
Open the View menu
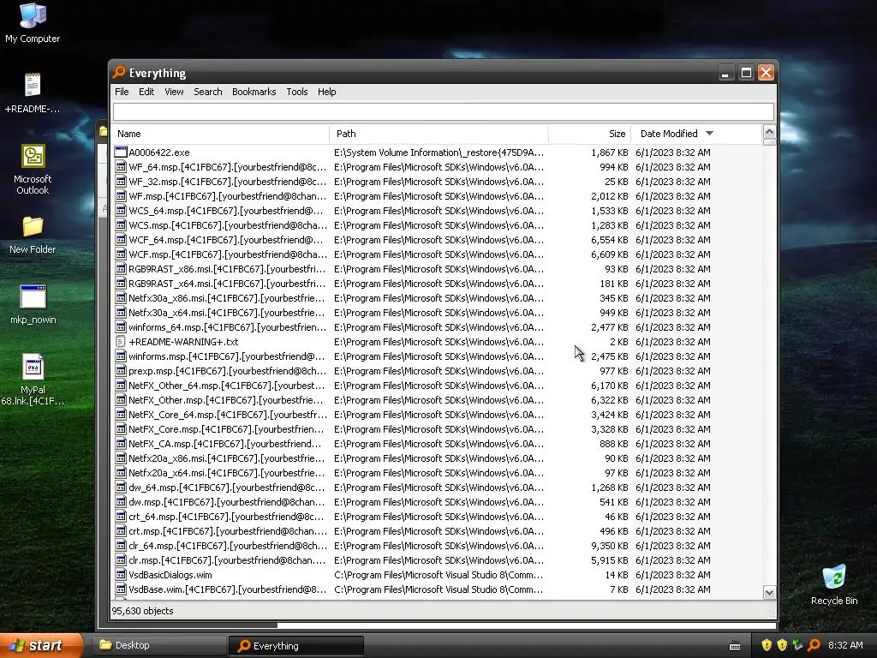[174, 92]
